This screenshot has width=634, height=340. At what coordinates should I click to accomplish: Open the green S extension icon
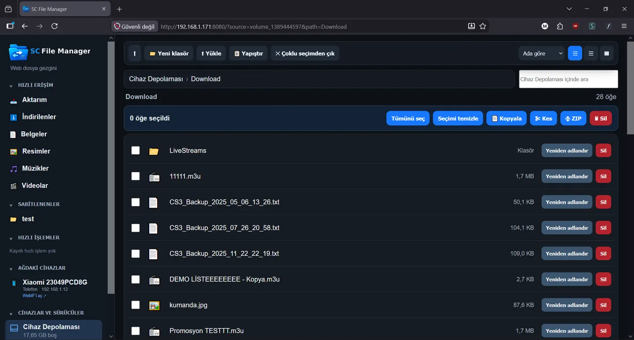point(592,26)
